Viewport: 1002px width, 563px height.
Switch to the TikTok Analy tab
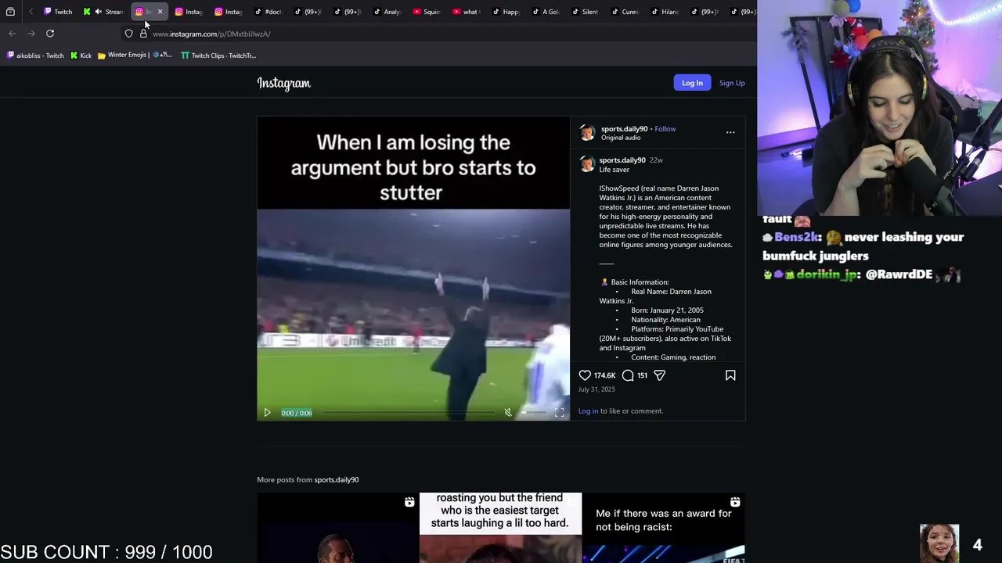[387, 12]
